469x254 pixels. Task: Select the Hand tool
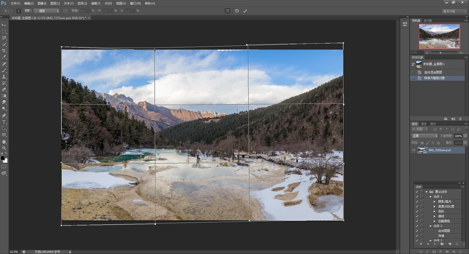pyautogui.click(x=4, y=141)
